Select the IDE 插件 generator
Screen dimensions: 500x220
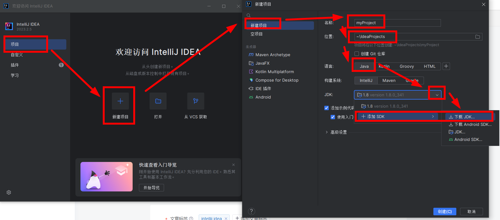pos(263,89)
